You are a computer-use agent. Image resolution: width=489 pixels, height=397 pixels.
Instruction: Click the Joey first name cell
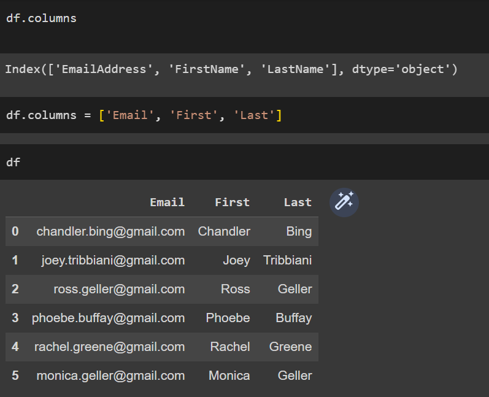tap(236, 260)
